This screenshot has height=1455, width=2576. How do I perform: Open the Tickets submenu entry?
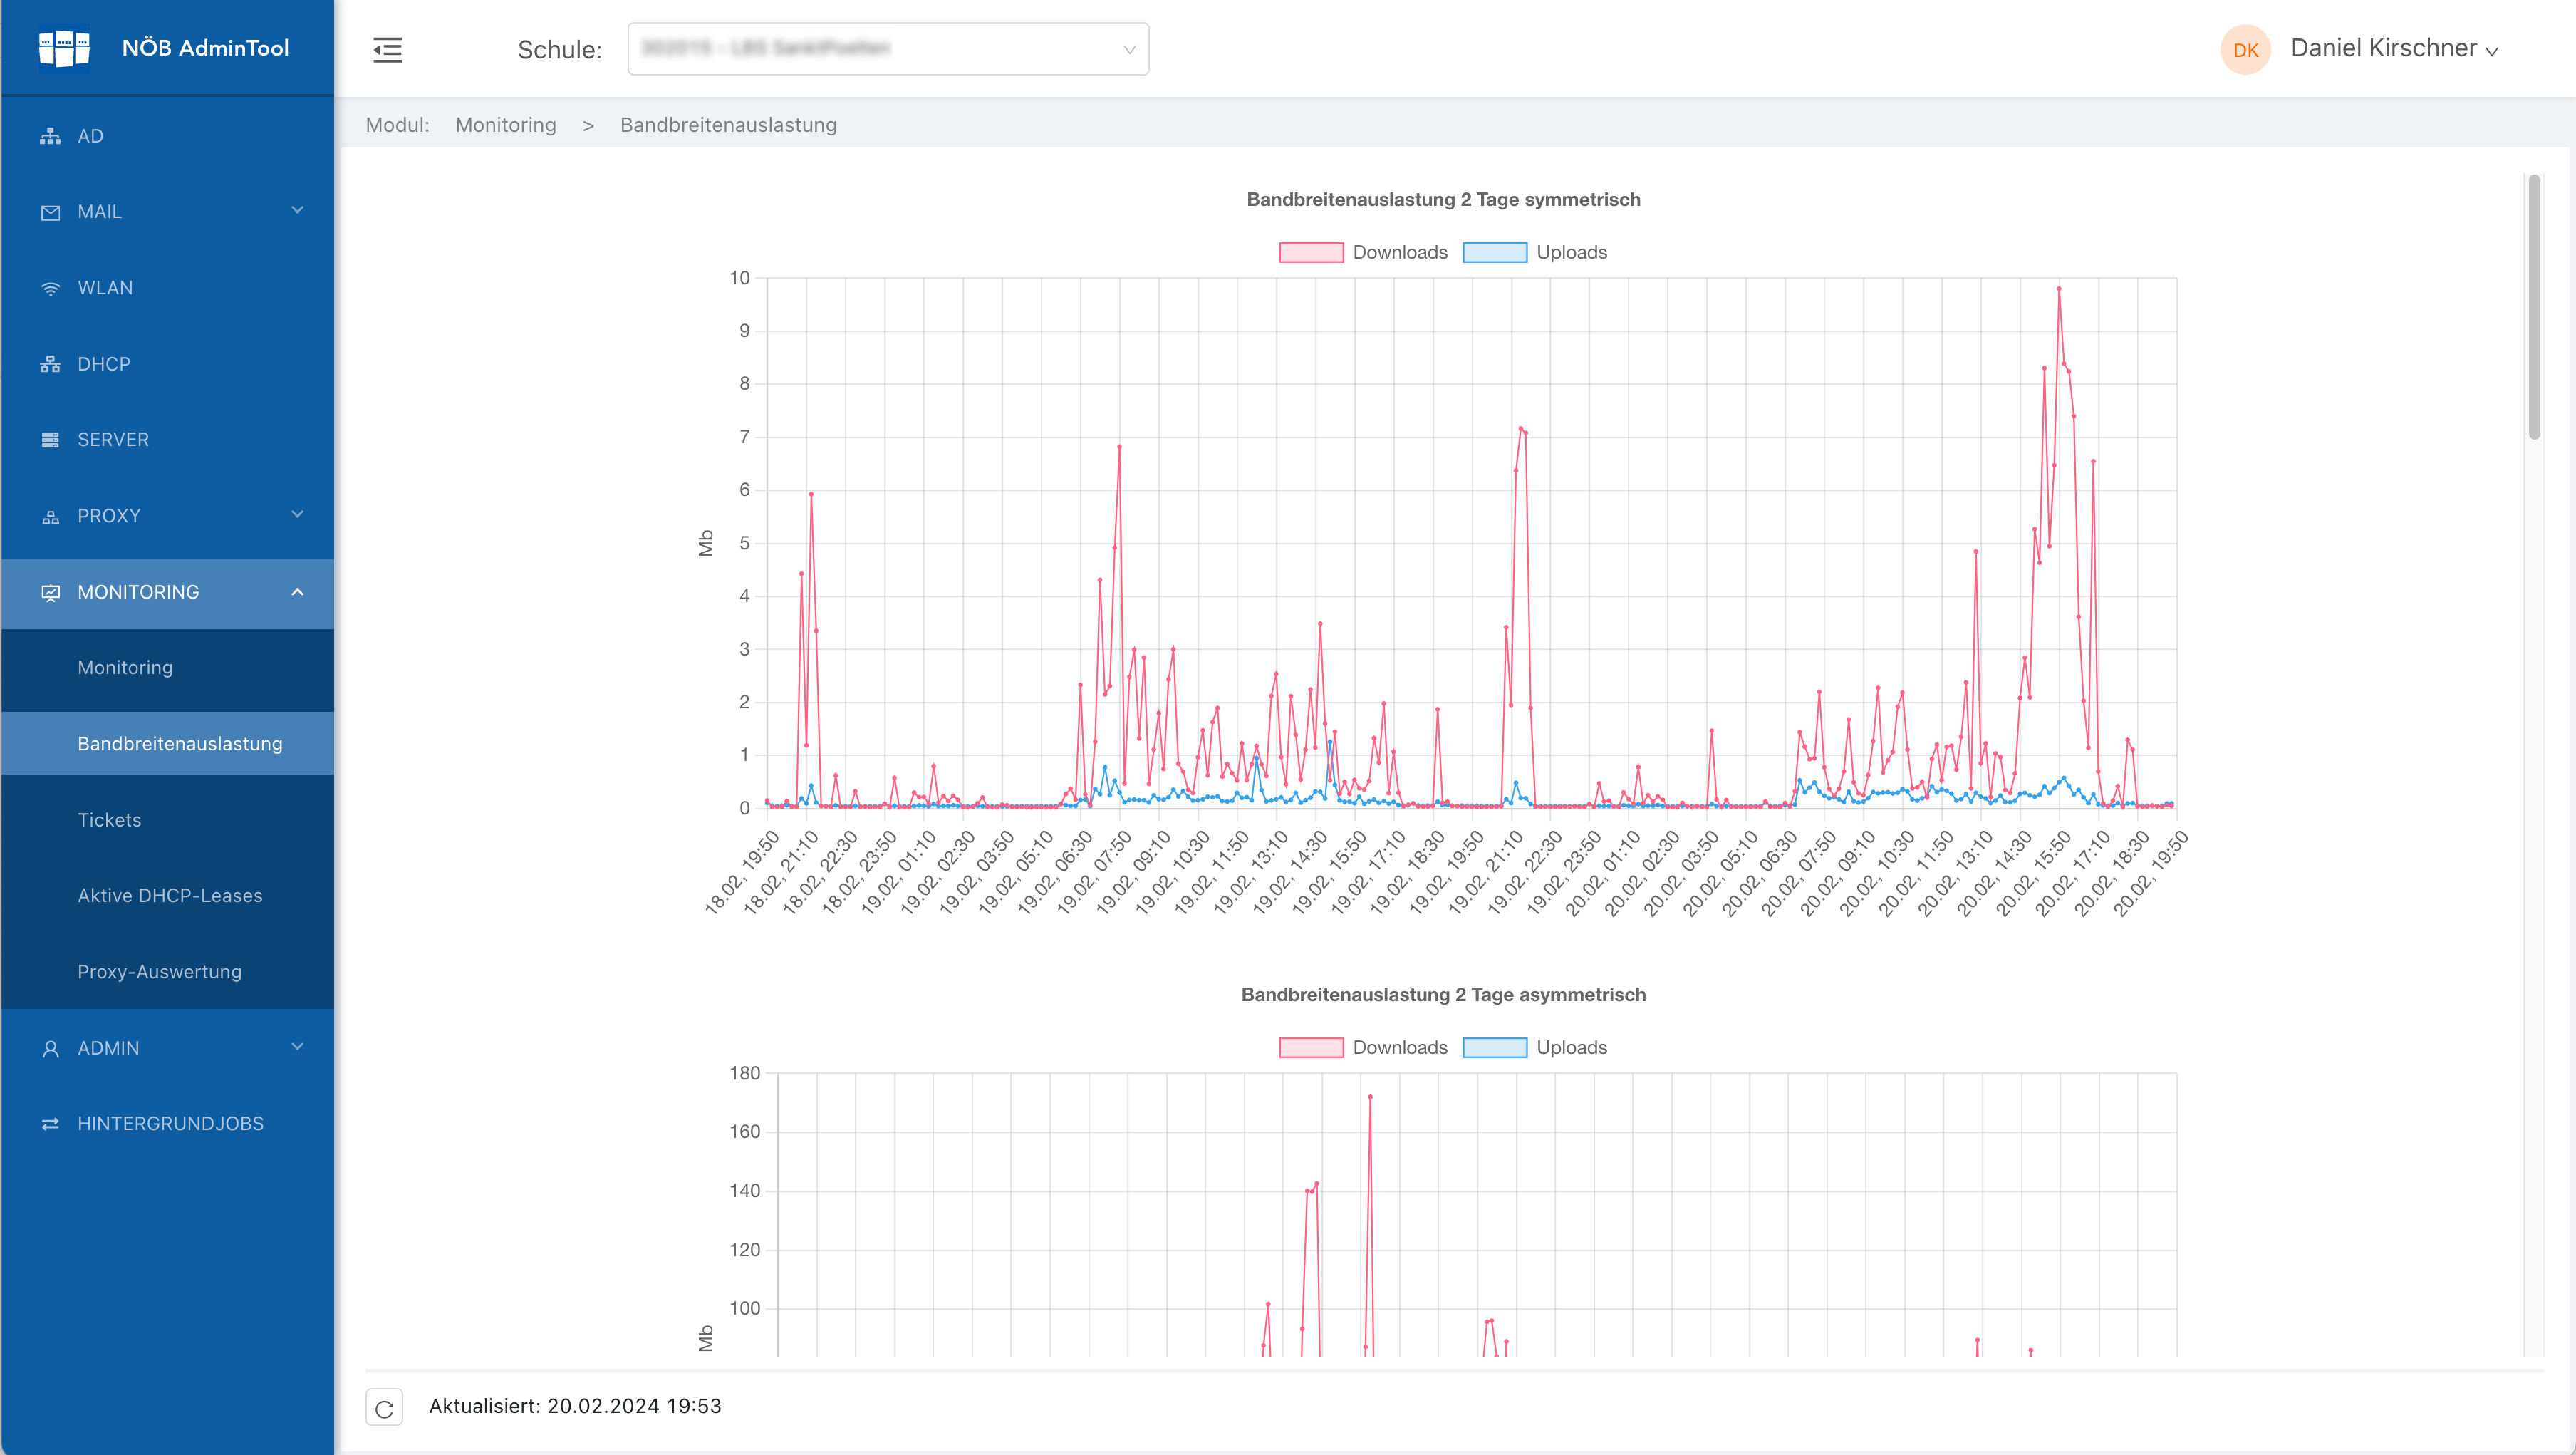pos(168,820)
